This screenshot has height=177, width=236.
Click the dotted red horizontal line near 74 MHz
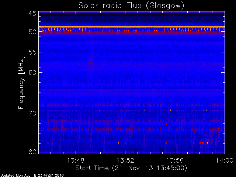point(132,129)
